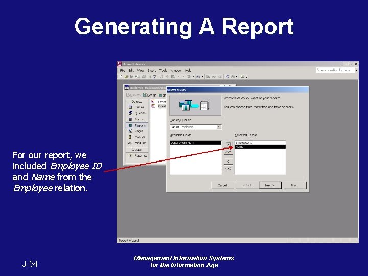Click second Create report item in list
368x276 pixels.
point(159,106)
